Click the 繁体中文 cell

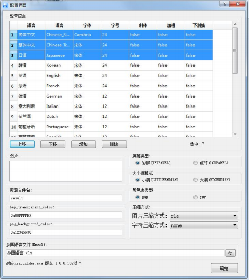pyautogui.click(x=31, y=45)
